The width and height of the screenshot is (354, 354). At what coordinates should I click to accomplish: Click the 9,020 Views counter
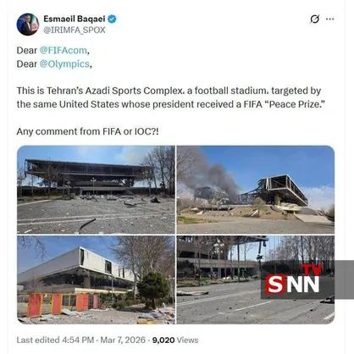[175, 340]
